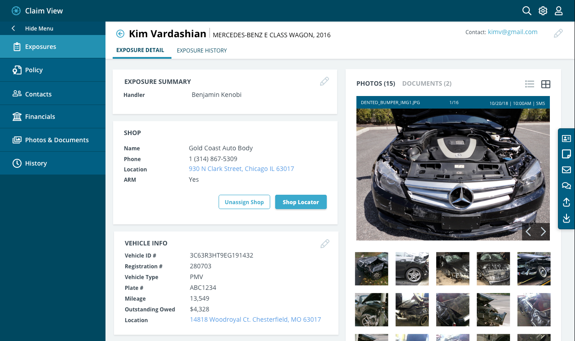Image resolution: width=575 pixels, height=341 pixels.
Task: Show the next photo with the right arrow
Action: pyautogui.click(x=543, y=232)
